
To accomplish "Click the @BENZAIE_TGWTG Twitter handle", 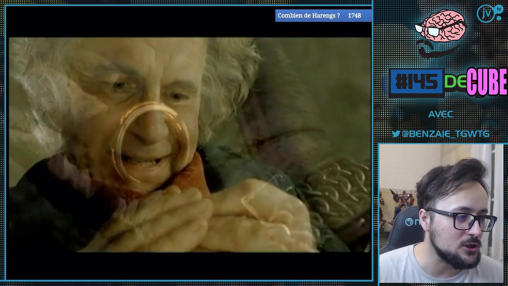I will tap(445, 134).
